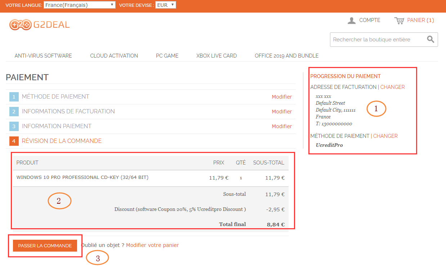Click the PROGRESSION DU PAIEMENT heading
Screen dimensions: 446x266
345,76
